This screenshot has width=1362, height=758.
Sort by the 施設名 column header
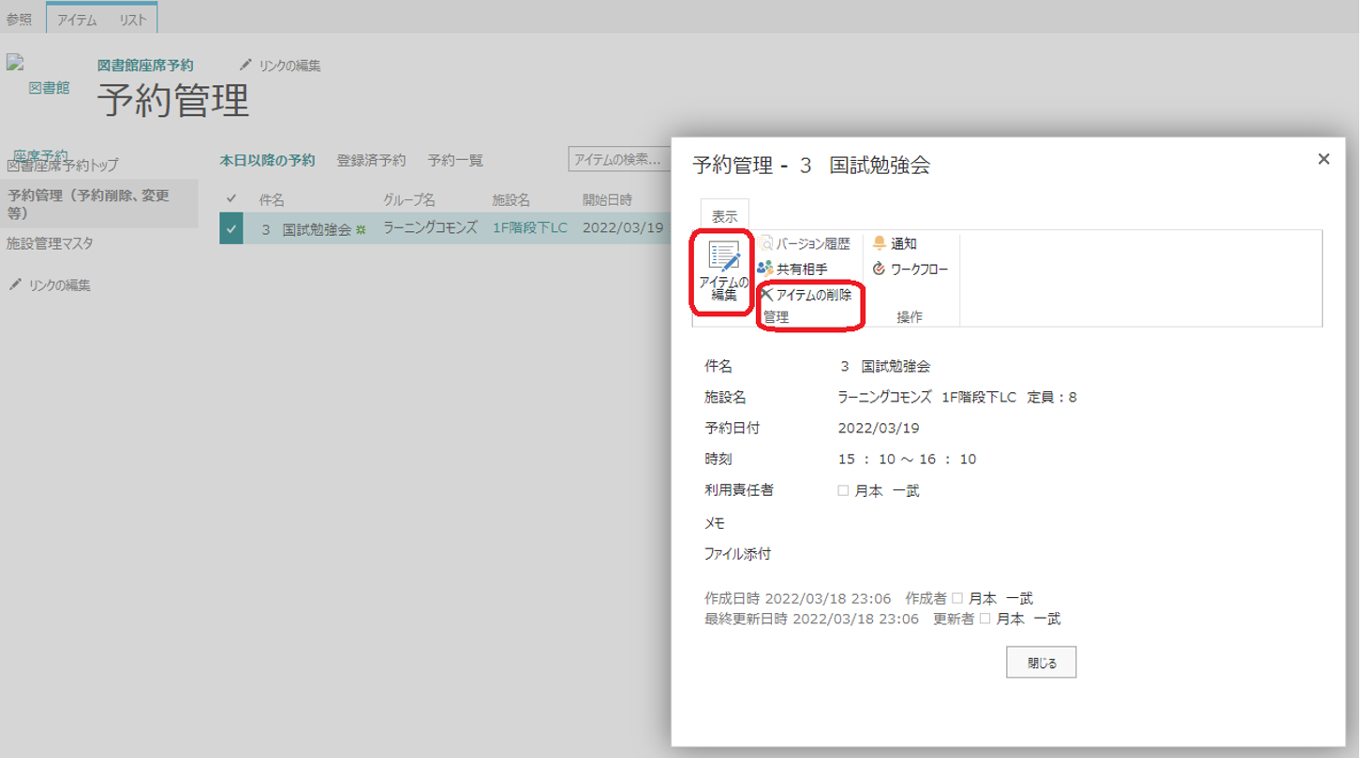click(511, 200)
